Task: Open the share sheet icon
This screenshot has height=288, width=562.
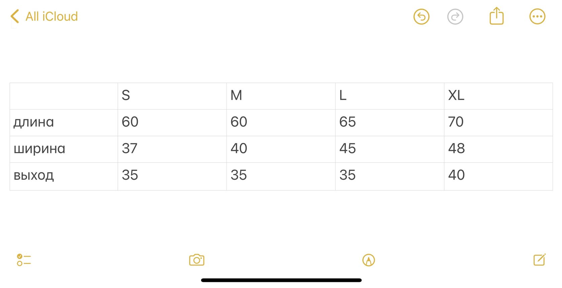Action: click(496, 16)
